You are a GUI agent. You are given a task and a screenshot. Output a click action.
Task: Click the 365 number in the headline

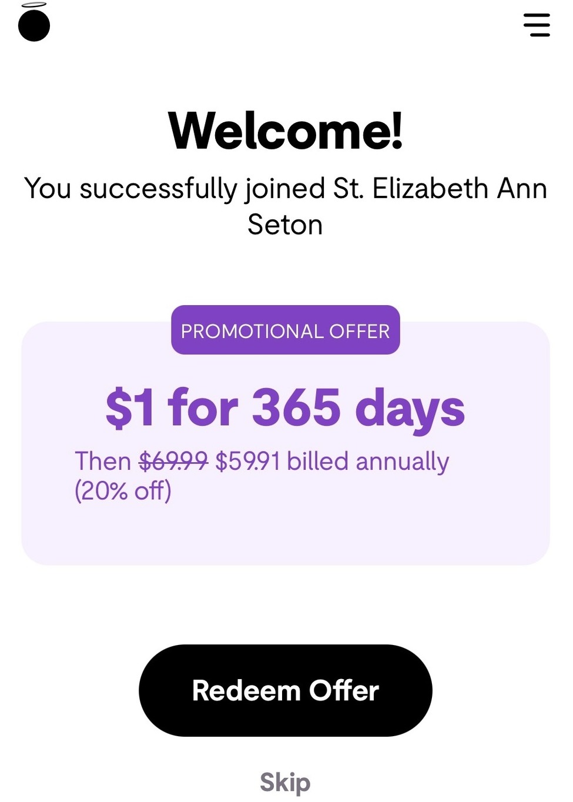point(296,406)
